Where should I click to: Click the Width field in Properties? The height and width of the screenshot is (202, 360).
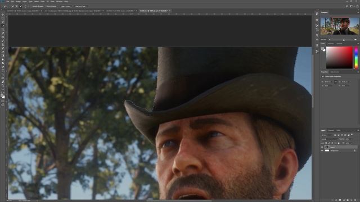pyautogui.click(x=328, y=82)
